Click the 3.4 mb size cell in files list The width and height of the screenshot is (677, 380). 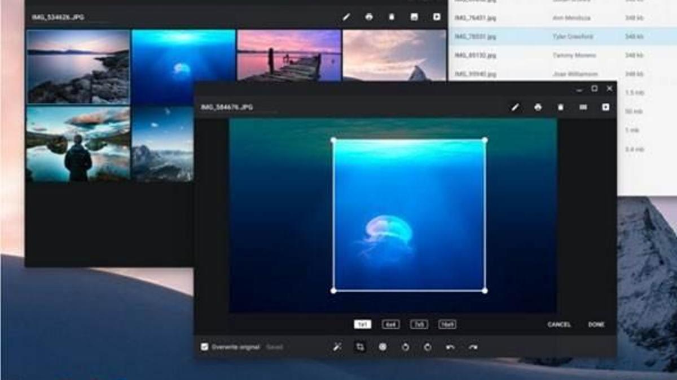[634, 149]
